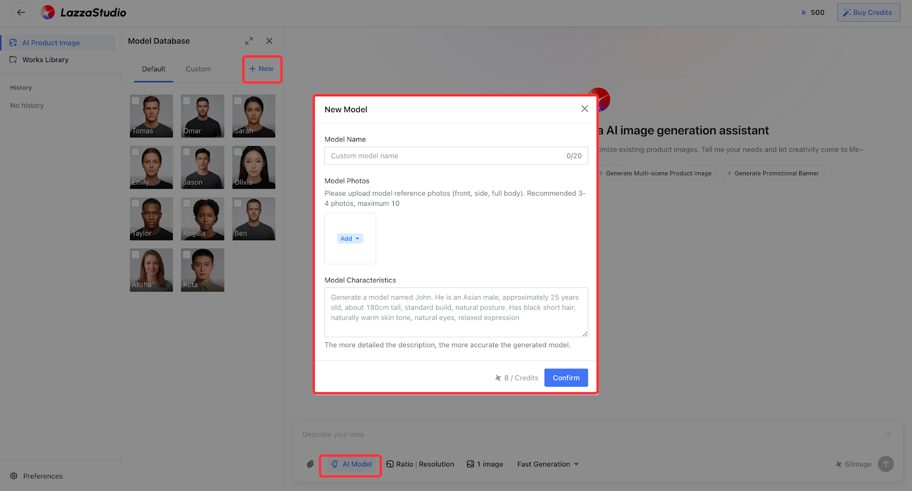The width and height of the screenshot is (912, 491).
Task: Close the New Model dialog
Action: coord(584,109)
